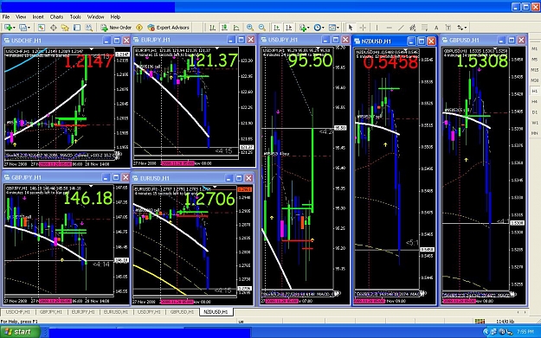Open the Terminal panel icon
This screenshot has height=338, width=541.
pos(77,28)
